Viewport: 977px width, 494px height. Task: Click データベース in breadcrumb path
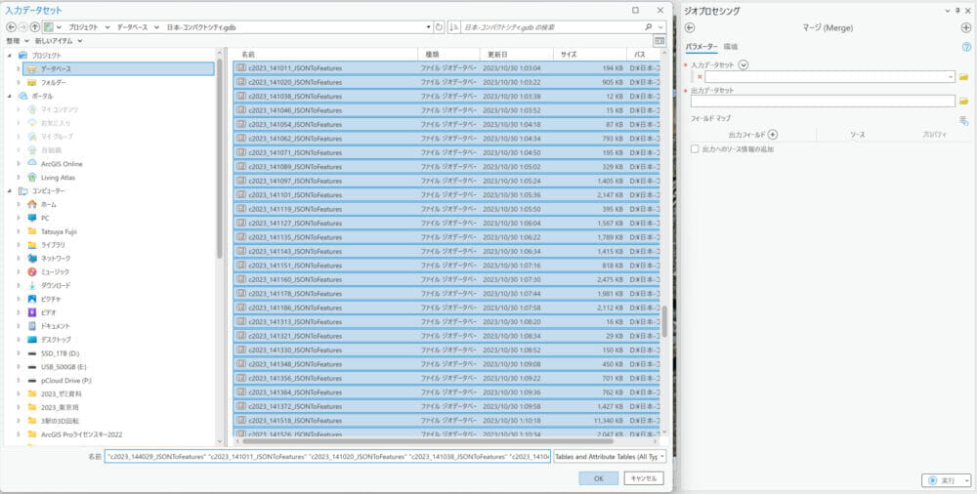(x=132, y=27)
